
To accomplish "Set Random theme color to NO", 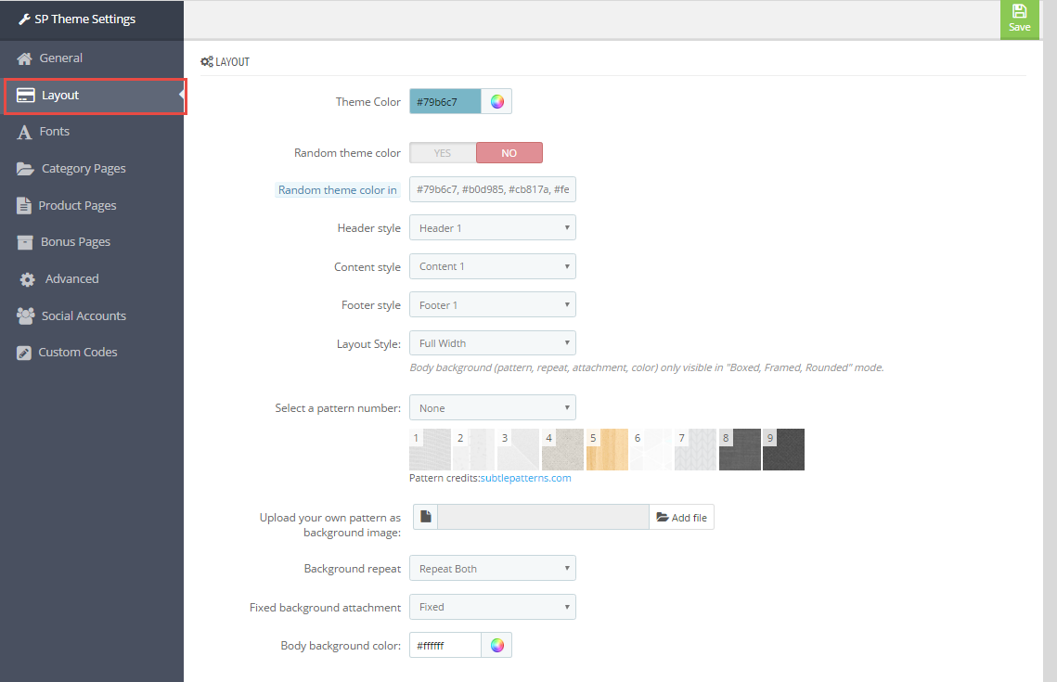I will 509,153.
